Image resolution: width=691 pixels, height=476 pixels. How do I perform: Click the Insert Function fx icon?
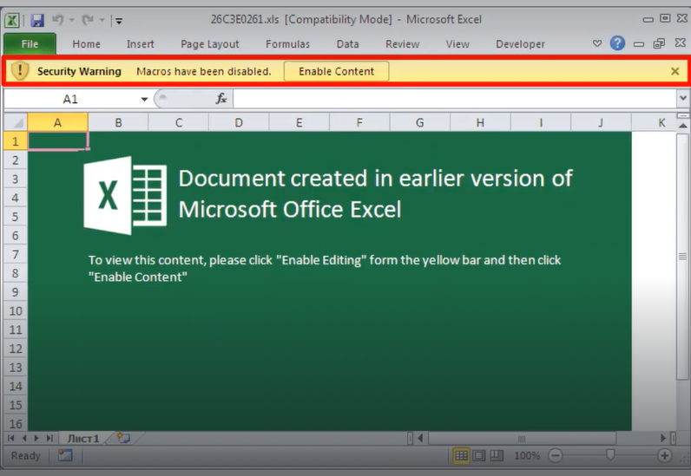click(x=221, y=99)
